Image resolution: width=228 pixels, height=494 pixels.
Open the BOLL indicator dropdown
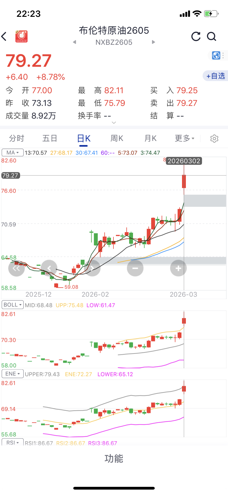(x=13, y=305)
